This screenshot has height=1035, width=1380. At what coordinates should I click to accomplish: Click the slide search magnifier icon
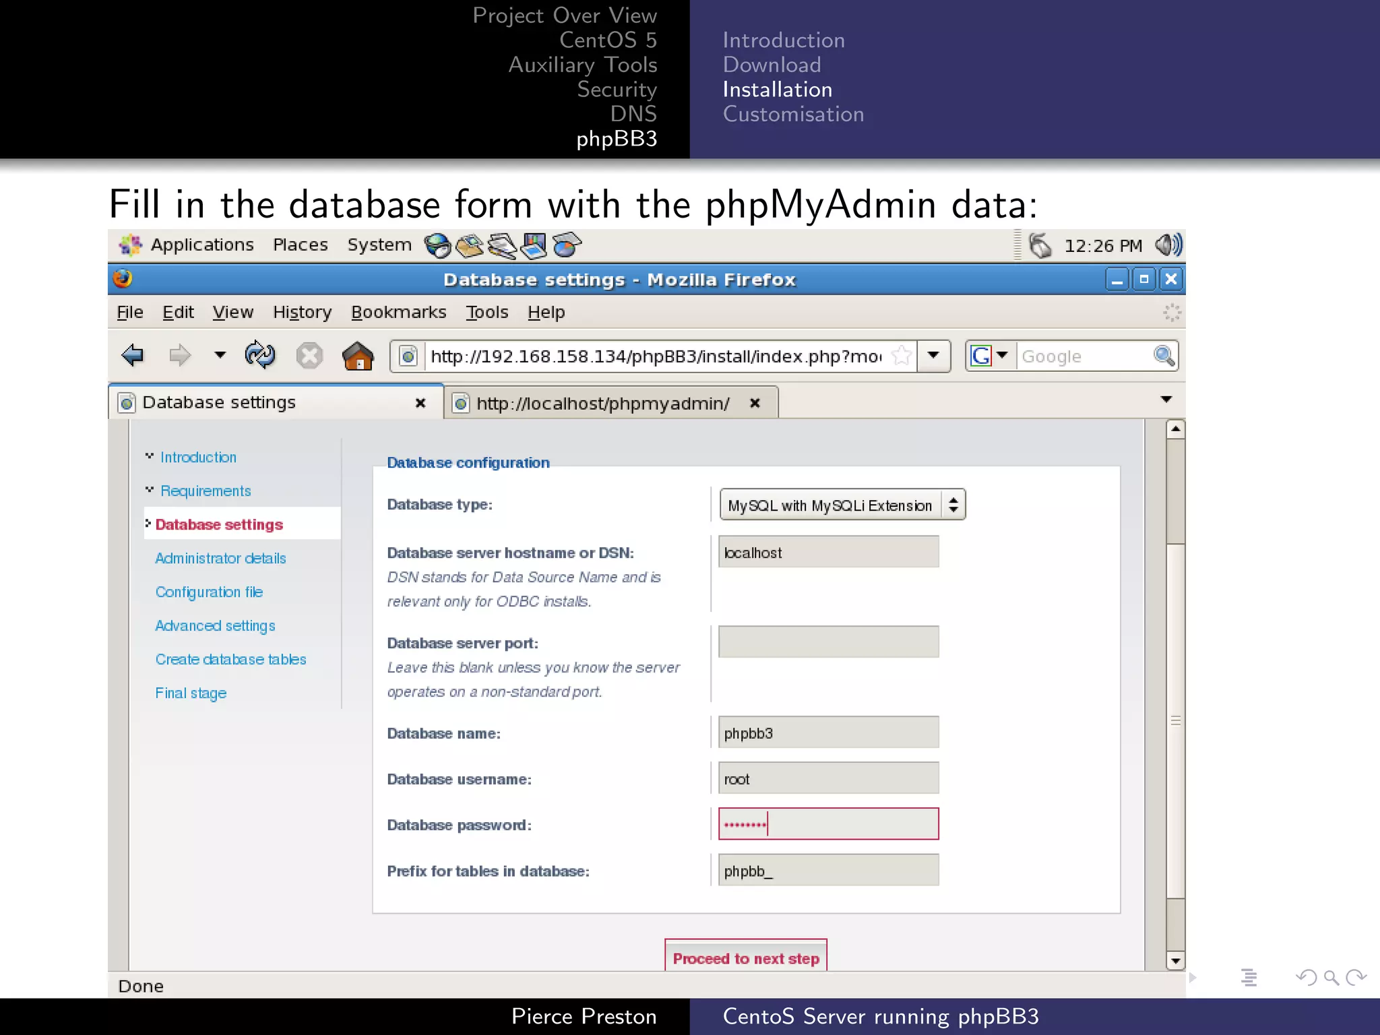click(x=1331, y=977)
